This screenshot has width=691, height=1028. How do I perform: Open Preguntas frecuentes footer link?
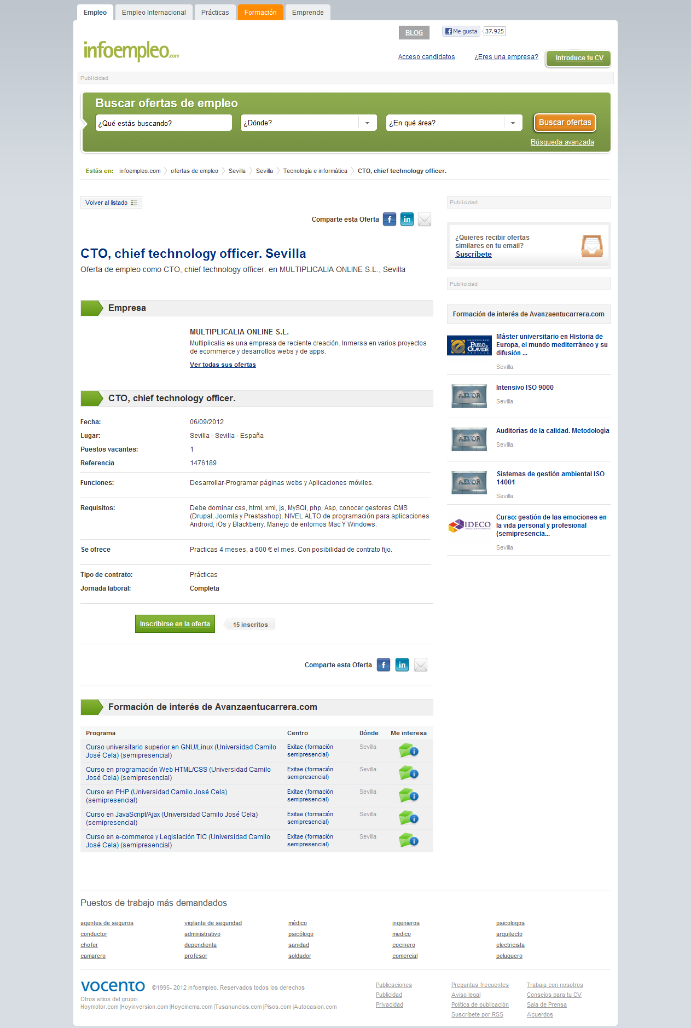click(x=480, y=985)
